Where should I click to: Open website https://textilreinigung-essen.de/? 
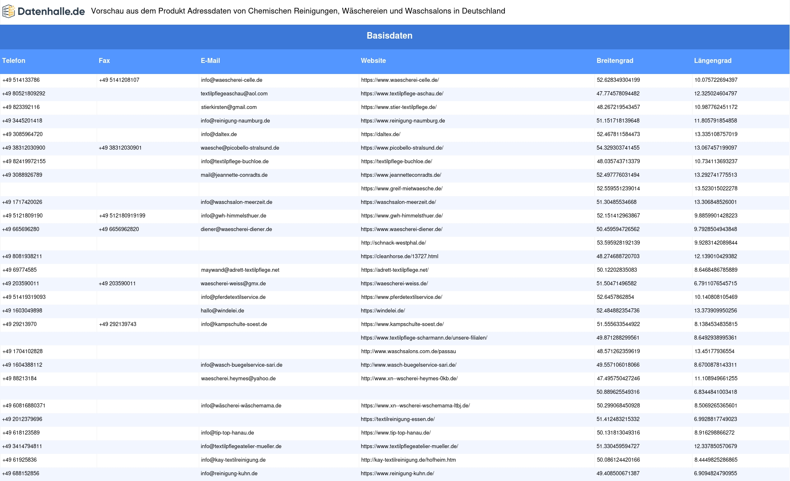pyautogui.click(x=398, y=419)
